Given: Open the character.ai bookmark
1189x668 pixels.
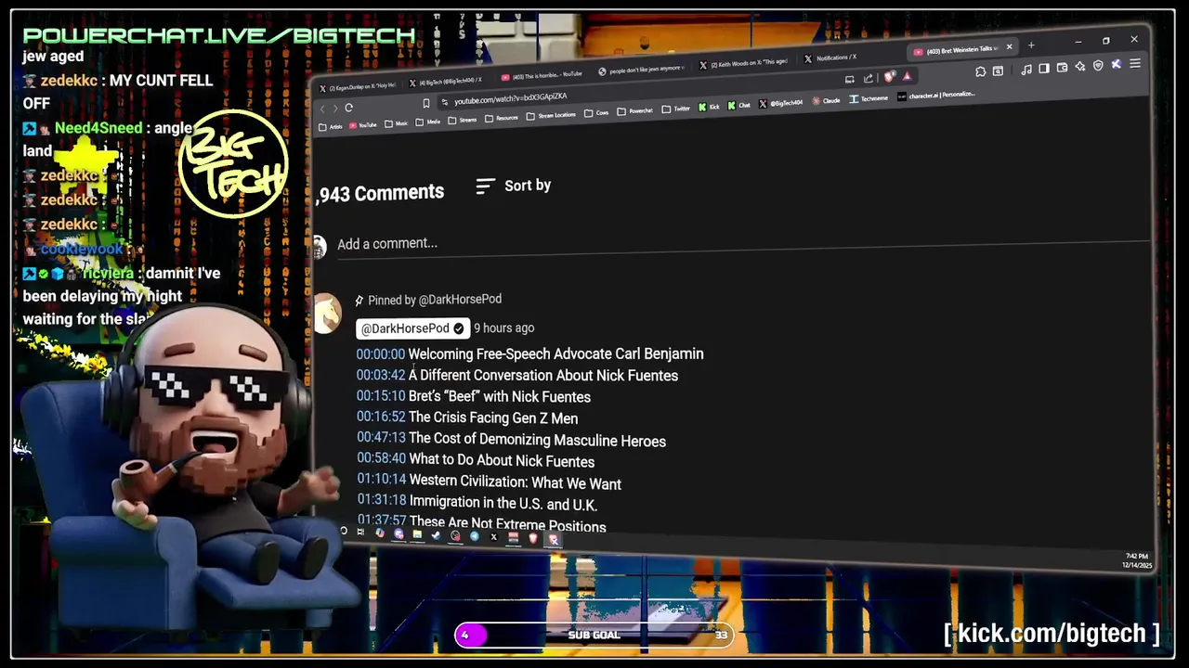Looking at the screenshot, I should coord(935,96).
